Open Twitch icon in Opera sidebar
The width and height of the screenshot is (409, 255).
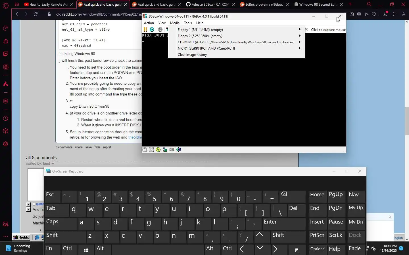pyautogui.click(x=6, y=54)
